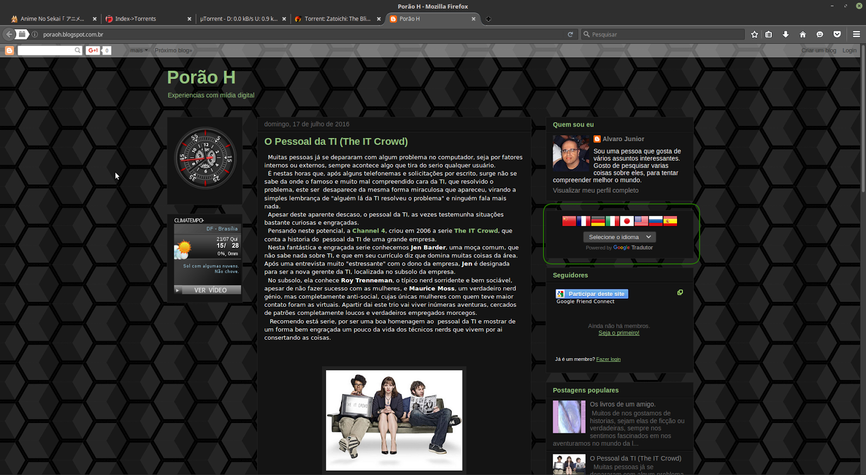Click 'The IT Crowd' link in article text
Image resolution: width=866 pixels, height=475 pixels.
point(476,231)
